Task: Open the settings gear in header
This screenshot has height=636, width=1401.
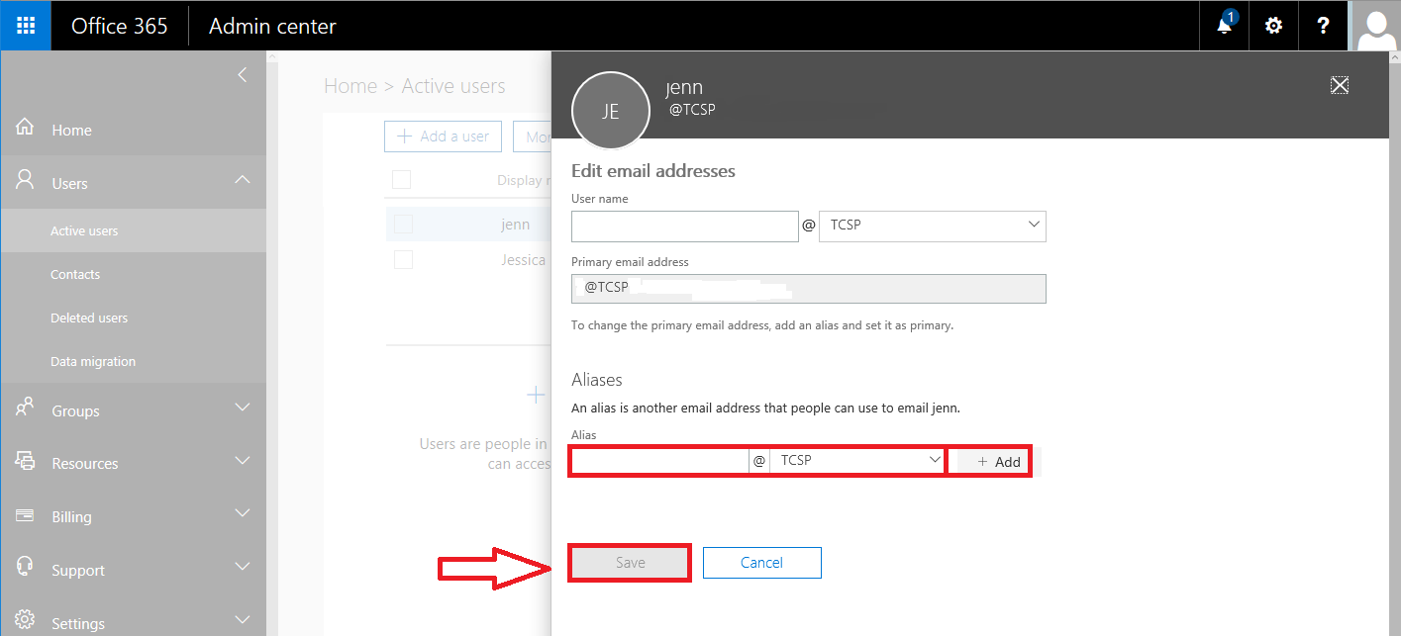Action: pos(1273,26)
